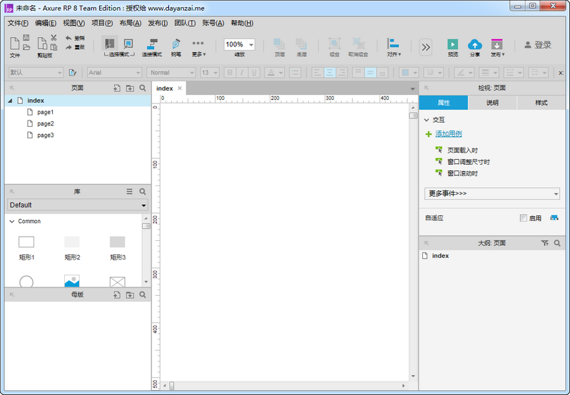Screen dimensions: 570x395
Task: Enable the adaptive view (启用) checkbox
Action: (524, 218)
